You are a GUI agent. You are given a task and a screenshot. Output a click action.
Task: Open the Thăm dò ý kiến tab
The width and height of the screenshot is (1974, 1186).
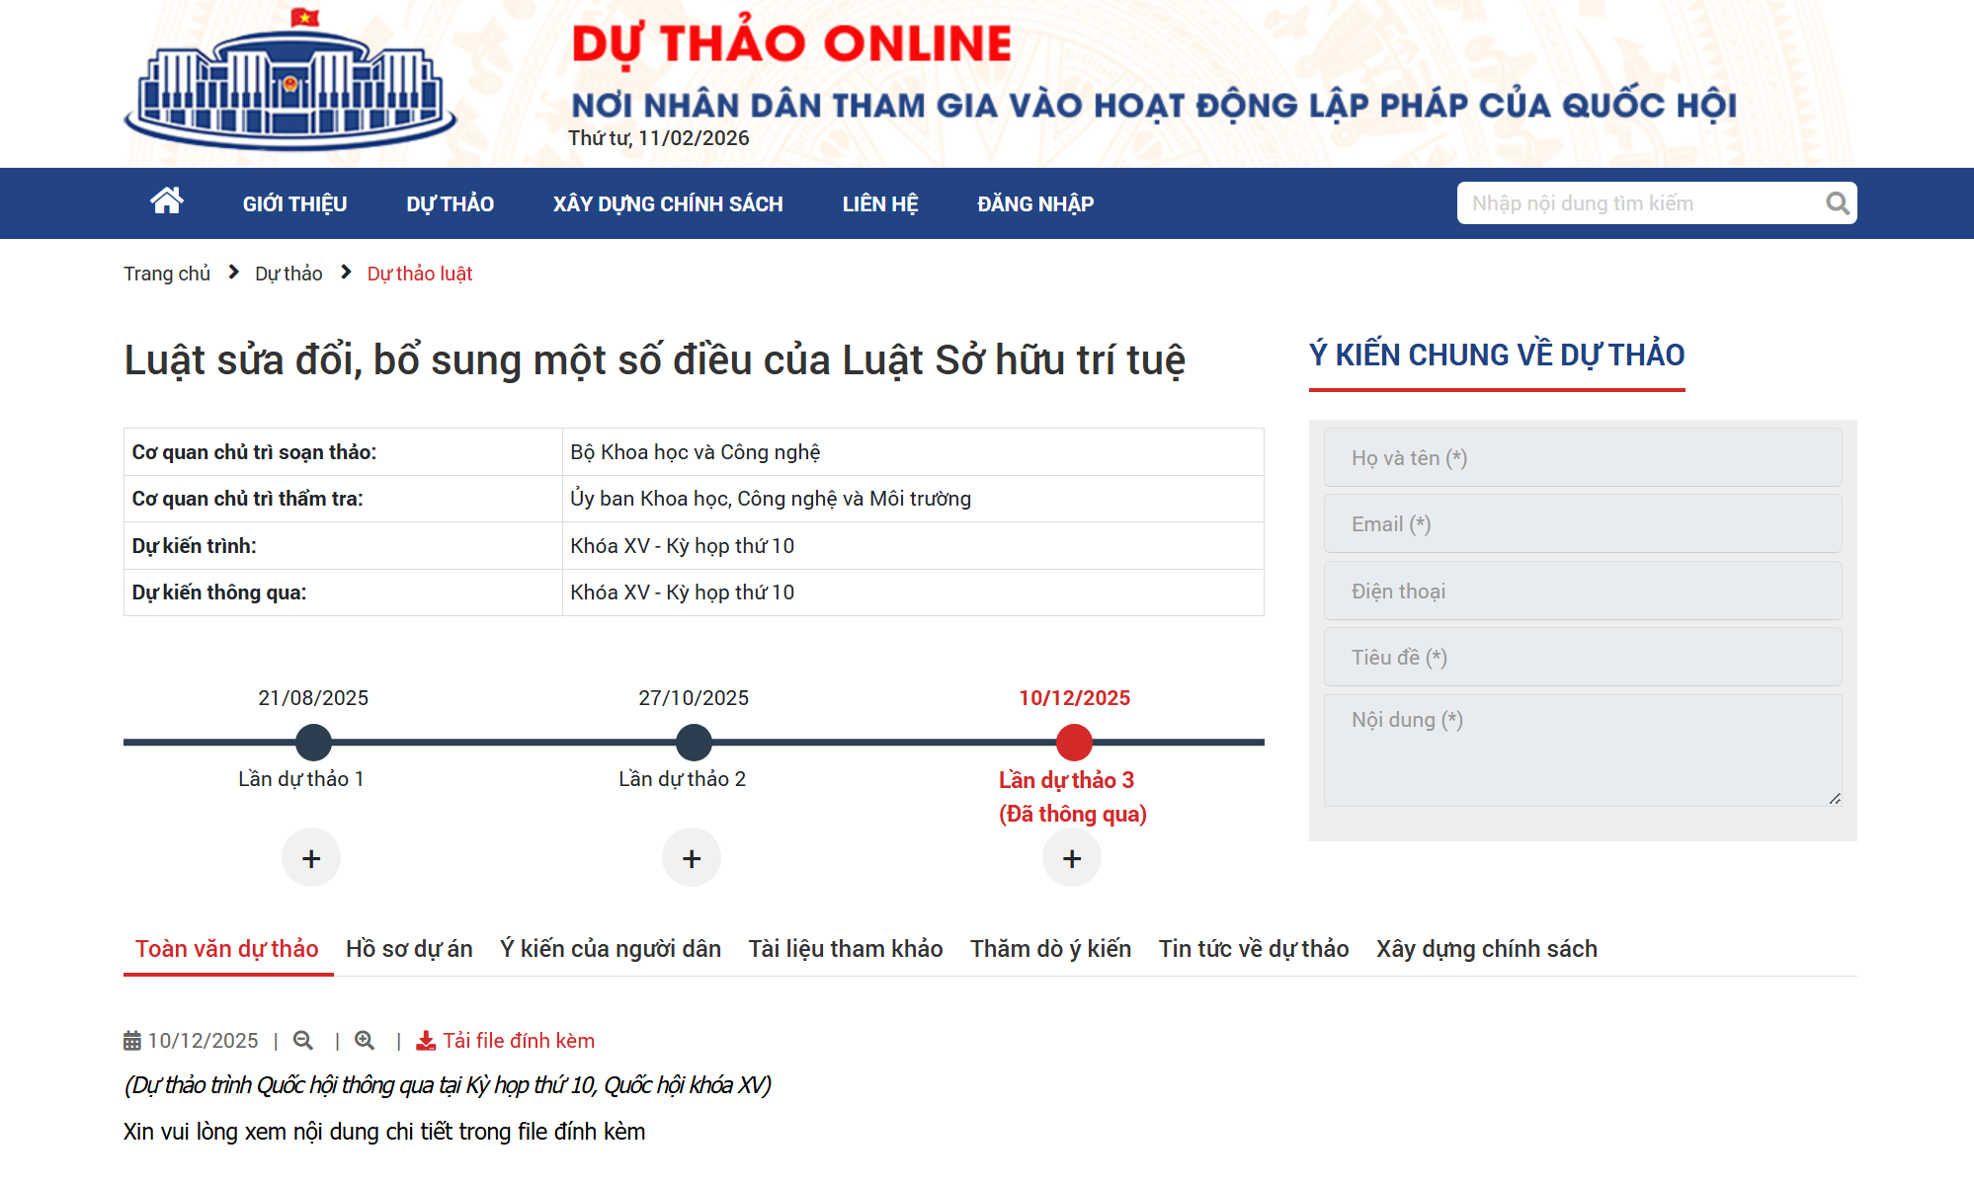[x=1050, y=949]
